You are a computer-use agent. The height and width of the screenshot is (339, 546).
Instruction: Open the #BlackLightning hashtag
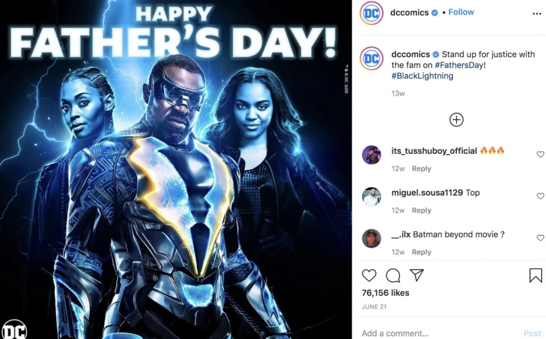(422, 76)
